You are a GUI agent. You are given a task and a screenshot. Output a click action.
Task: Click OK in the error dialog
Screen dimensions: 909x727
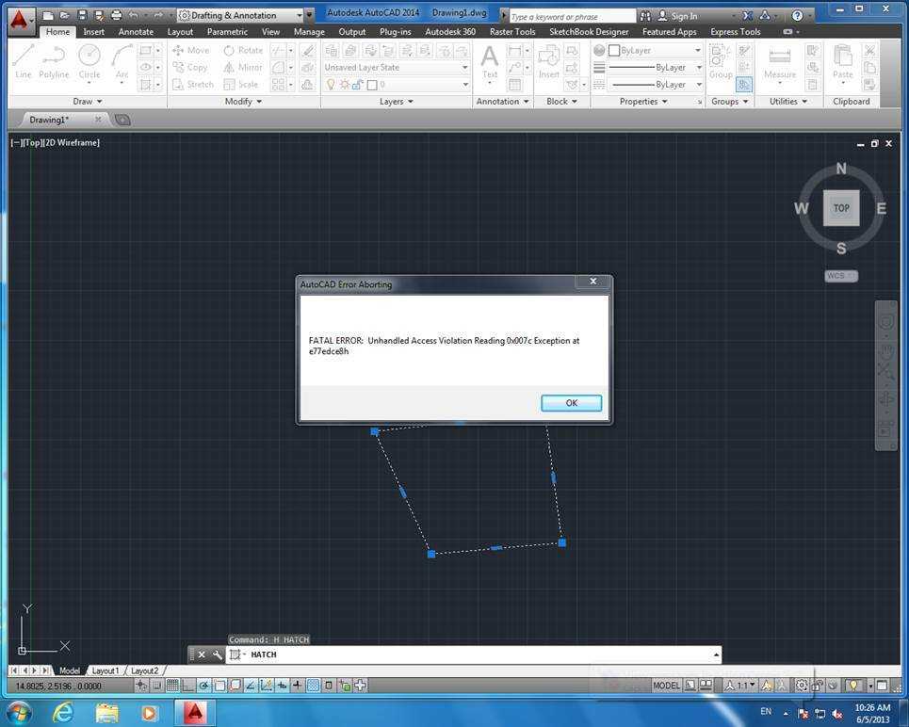pos(571,403)
